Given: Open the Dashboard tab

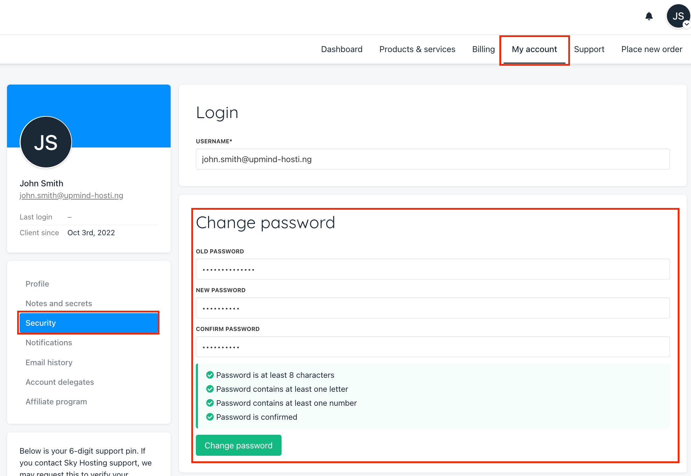Looking at the screenshot, I should (342, 49).
